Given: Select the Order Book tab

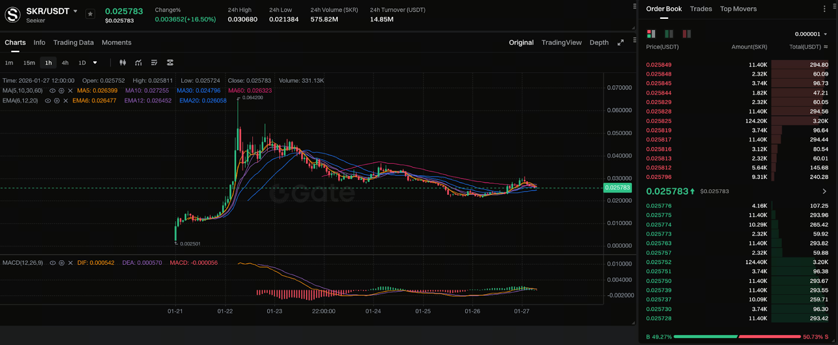Looking at the screenshot, I should [x=664, y=9].
